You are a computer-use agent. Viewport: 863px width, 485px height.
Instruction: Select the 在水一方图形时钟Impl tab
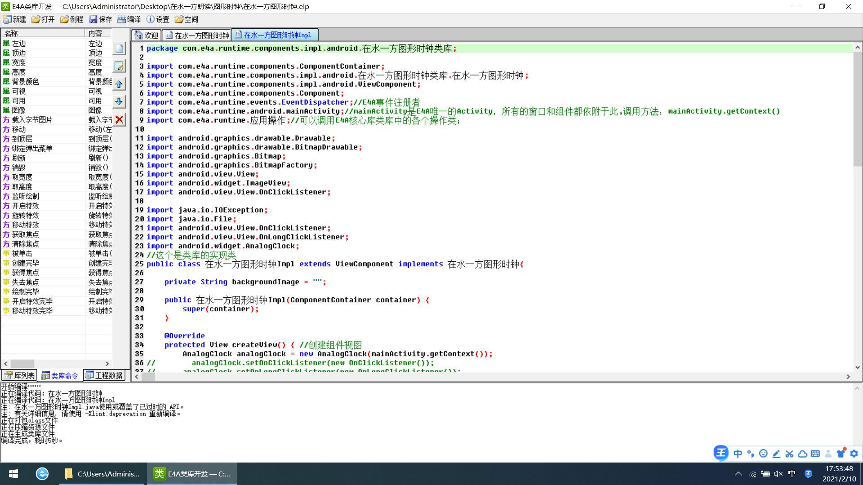274,35
